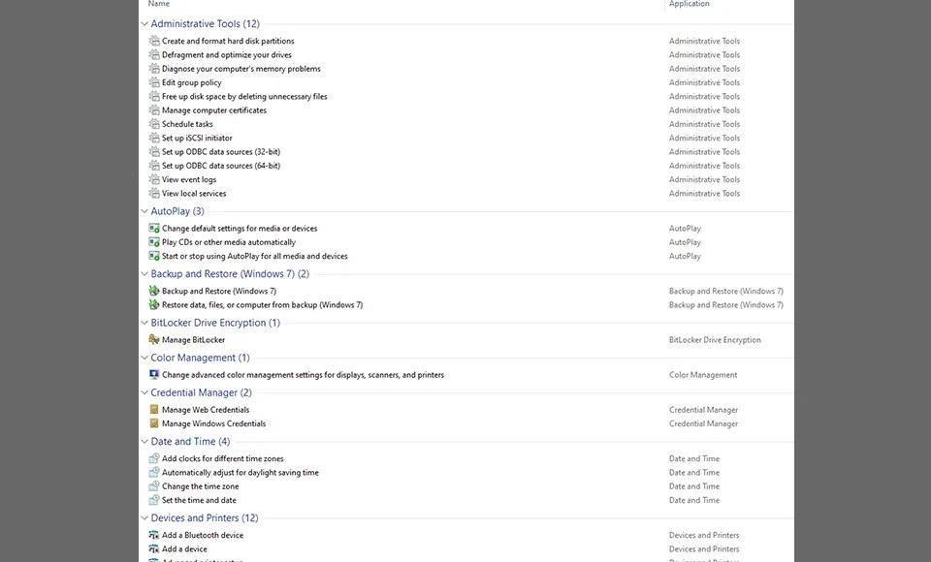Screen dimensions: 931x562
Task: Open Restore data, files, or computer from backup
Action: 262,305
